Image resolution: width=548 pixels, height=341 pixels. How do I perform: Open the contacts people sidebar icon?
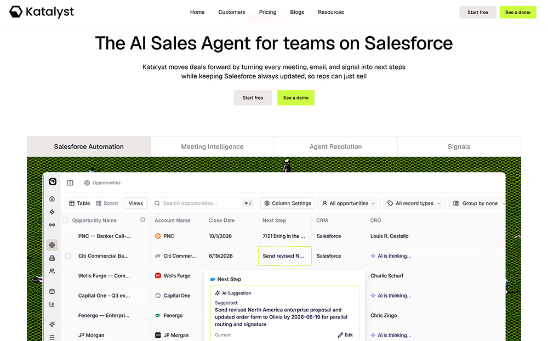click(x=52, y=271)
